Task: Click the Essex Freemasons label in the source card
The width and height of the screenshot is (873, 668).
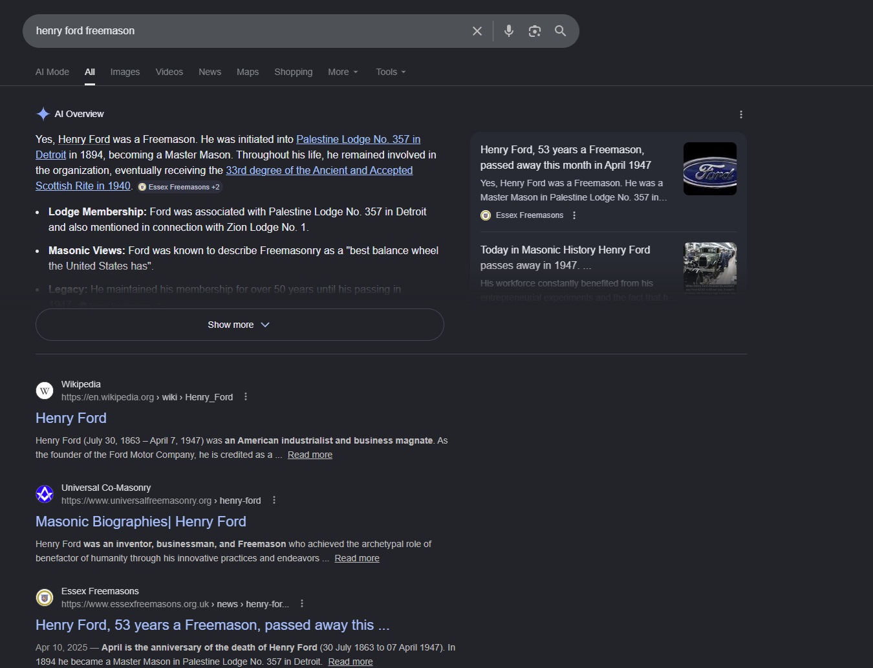Action: 530,215
